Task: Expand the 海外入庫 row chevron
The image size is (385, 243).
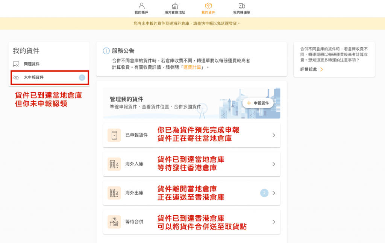Action: [x=274, y=164]
